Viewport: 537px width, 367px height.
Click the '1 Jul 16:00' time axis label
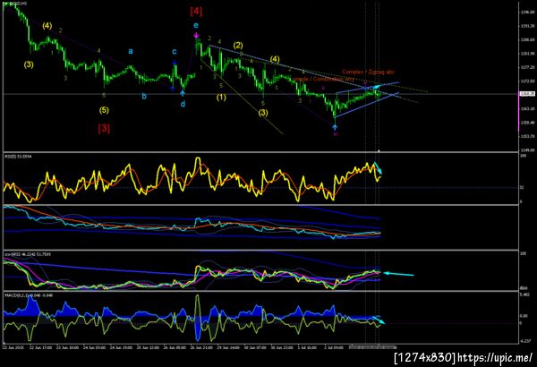(x=308, y=347)
